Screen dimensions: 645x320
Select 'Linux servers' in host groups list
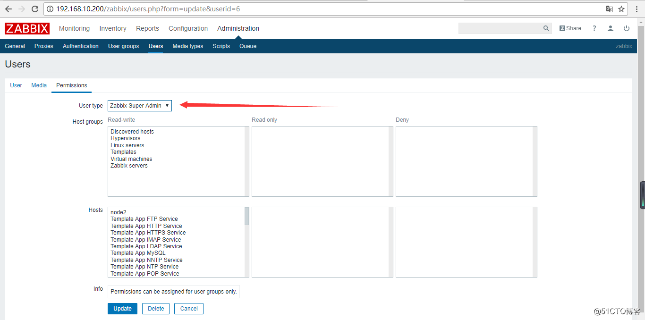127,145
